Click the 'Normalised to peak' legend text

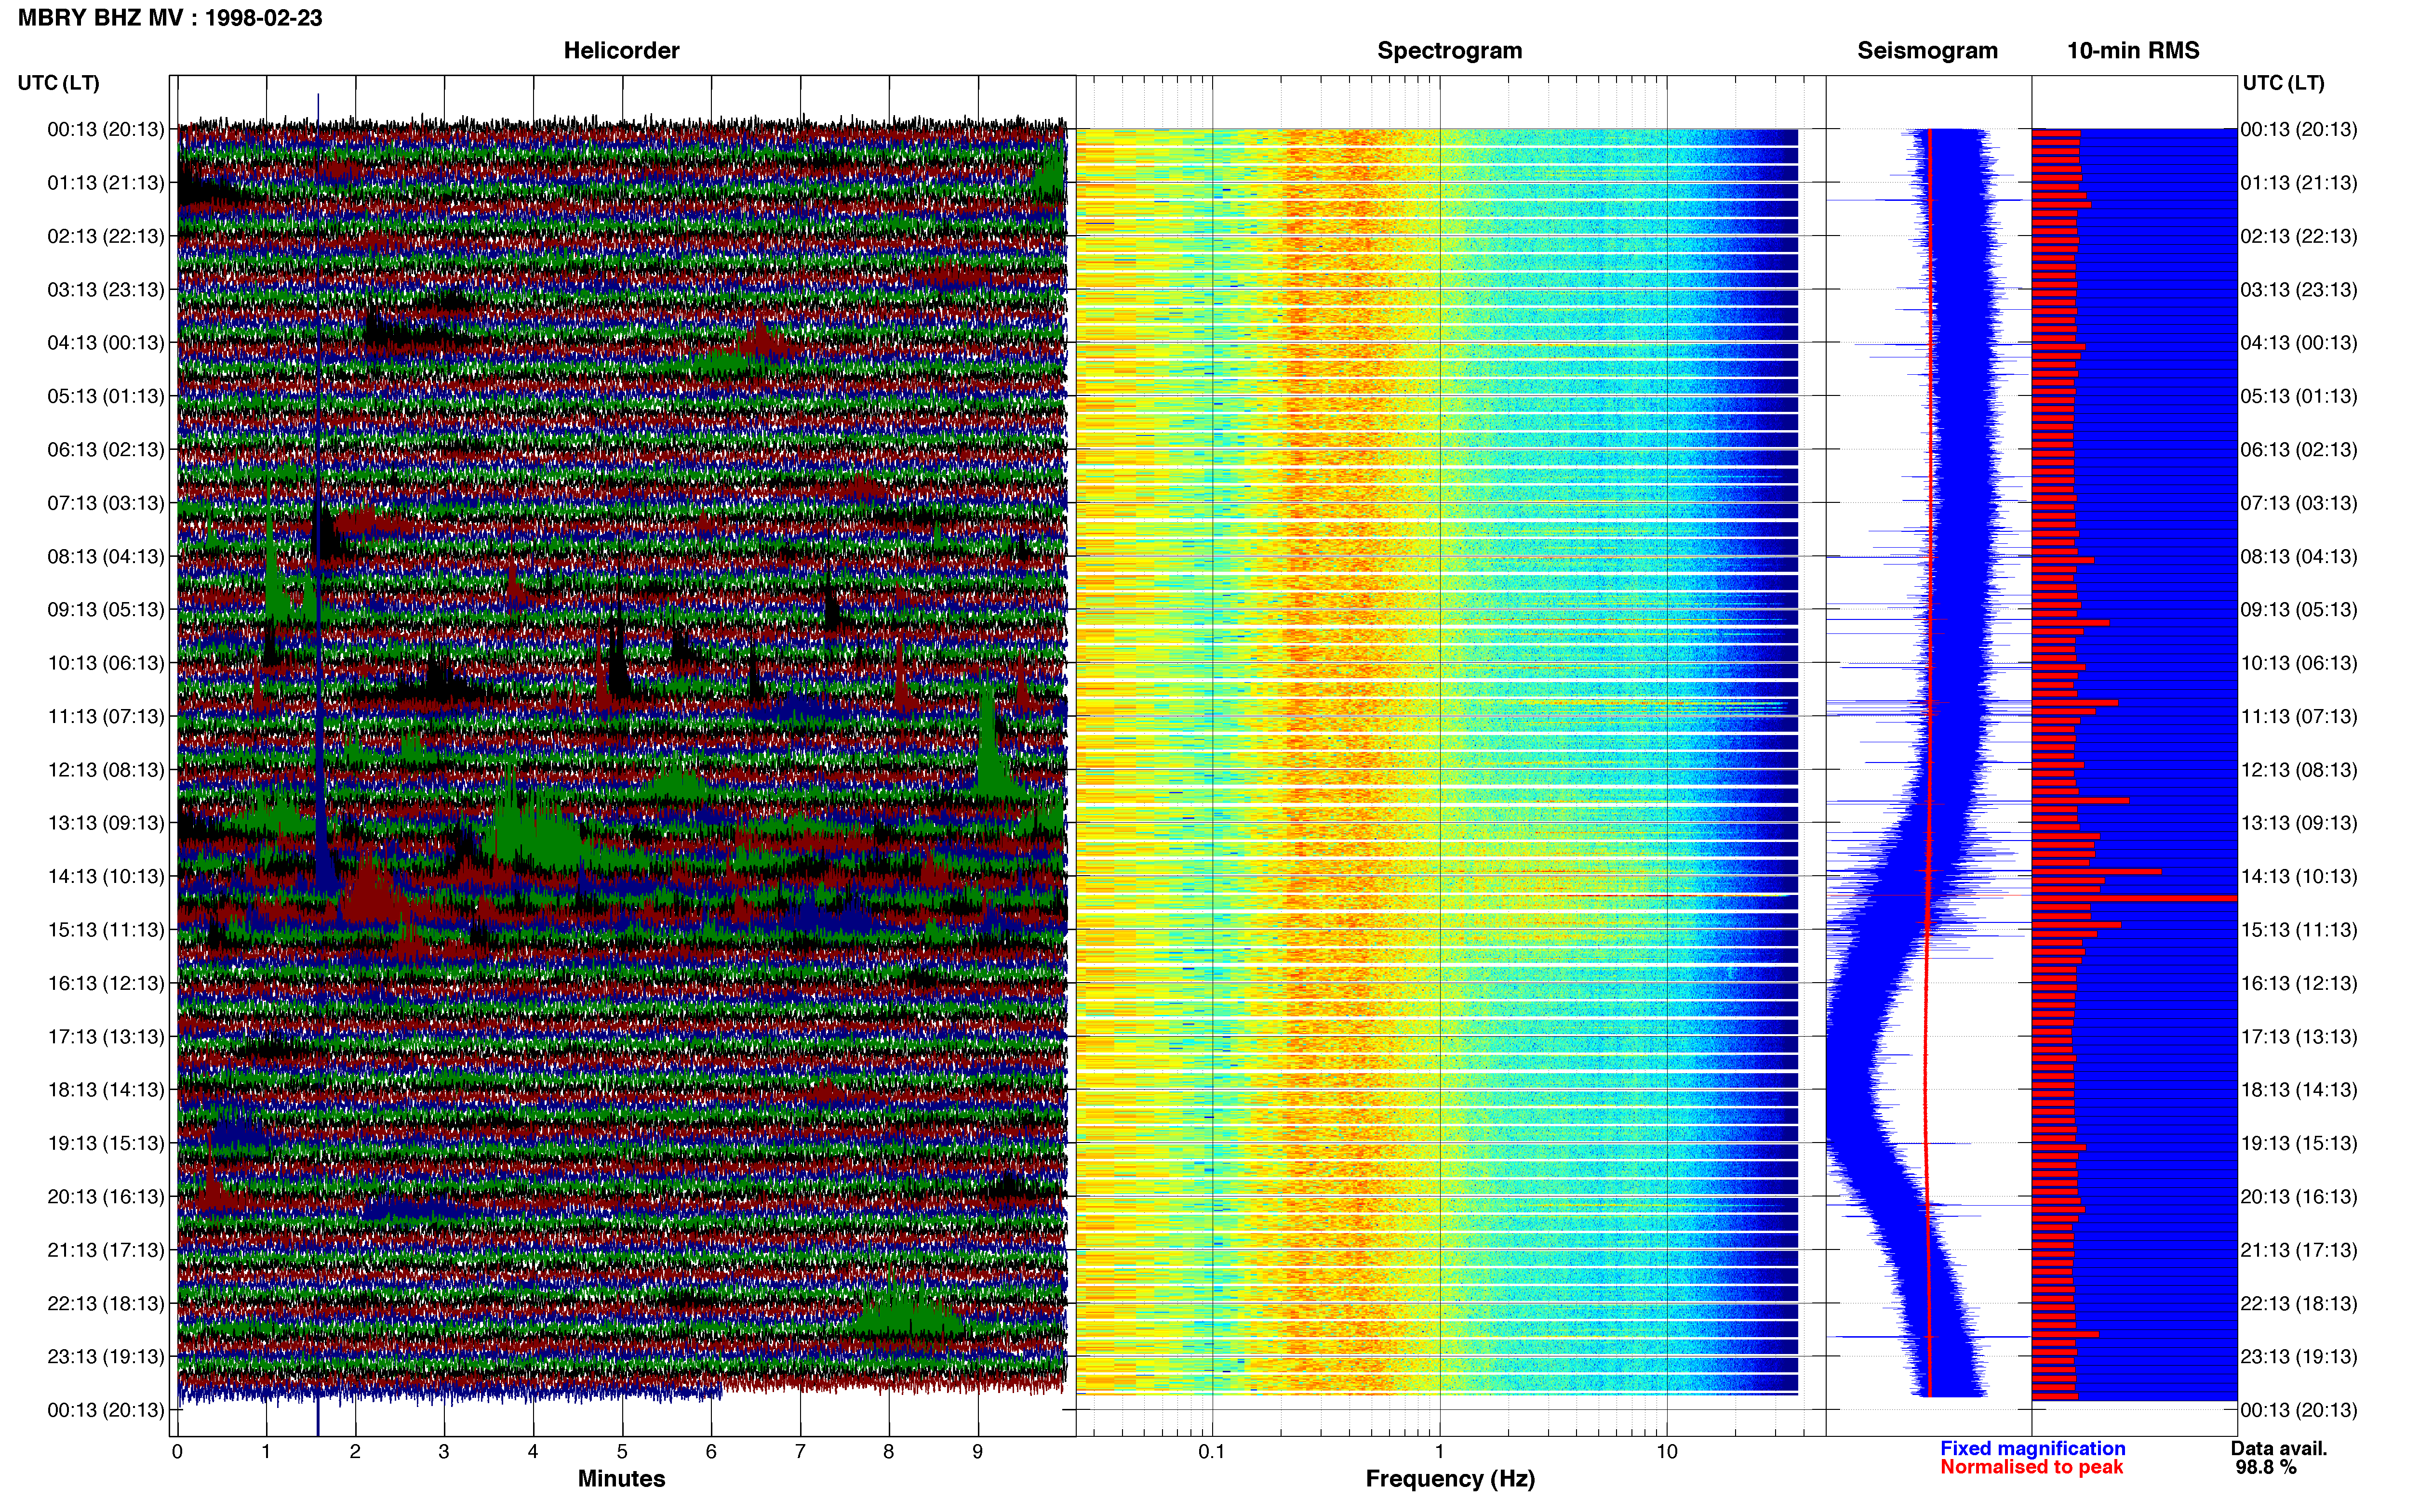(x=2031, y=1467)
